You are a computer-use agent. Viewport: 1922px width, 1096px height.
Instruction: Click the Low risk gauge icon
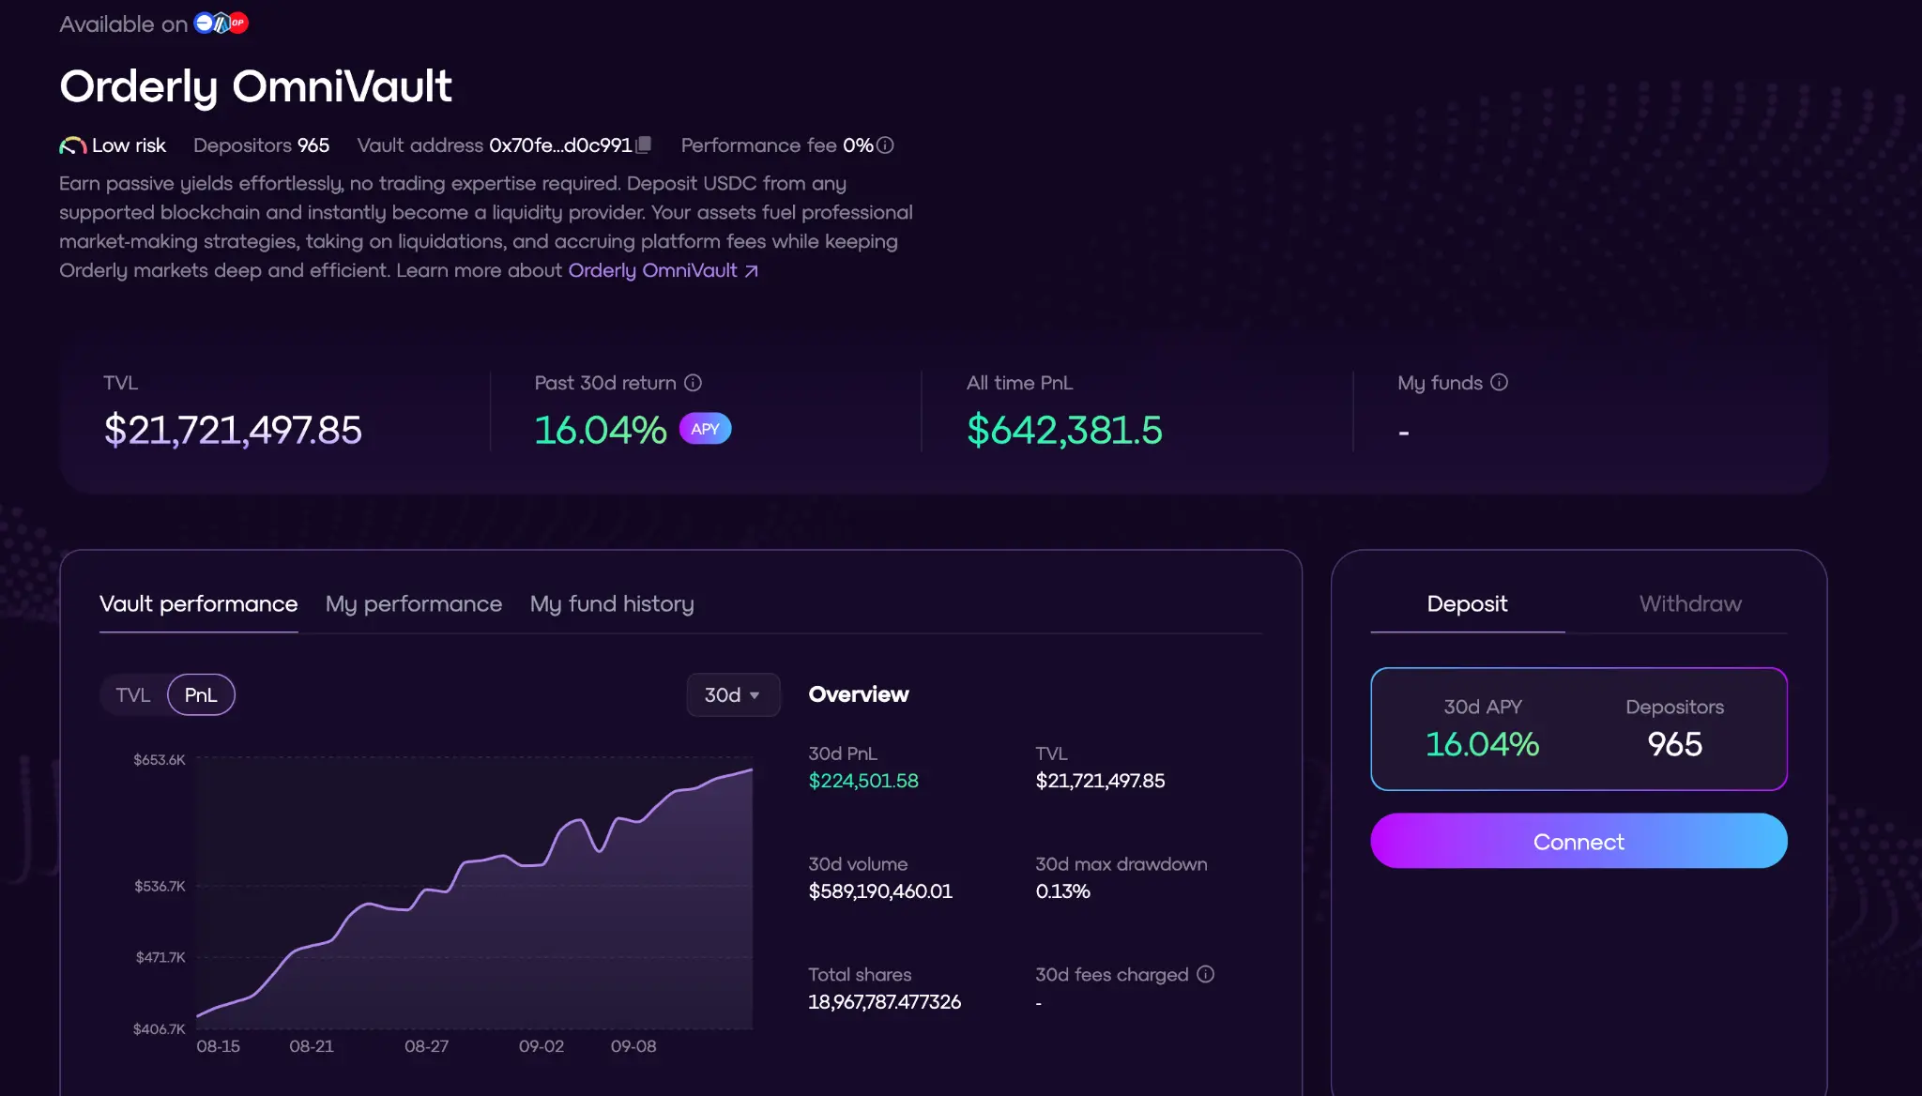[x=72, y=146]
